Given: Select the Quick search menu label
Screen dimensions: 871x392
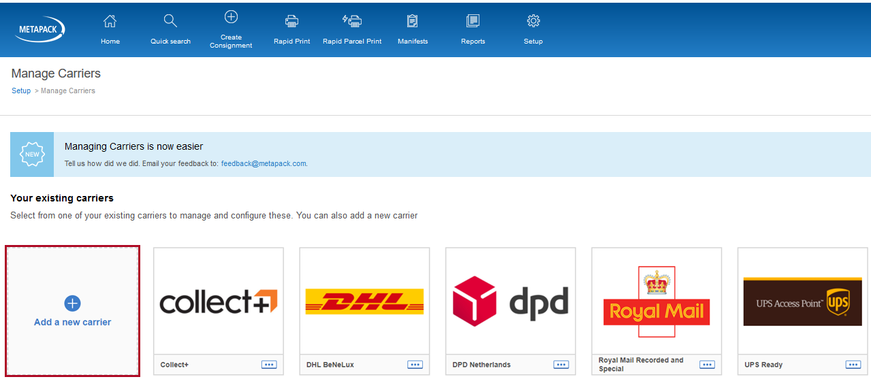Looking at the screenshot, I should pyautogui.click(x=170, y=42).
